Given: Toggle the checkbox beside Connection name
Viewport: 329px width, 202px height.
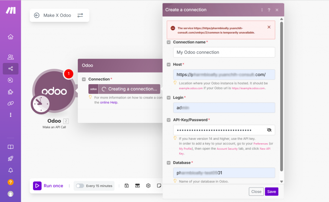Looking at the screenshot, I should tap(169, 42).
